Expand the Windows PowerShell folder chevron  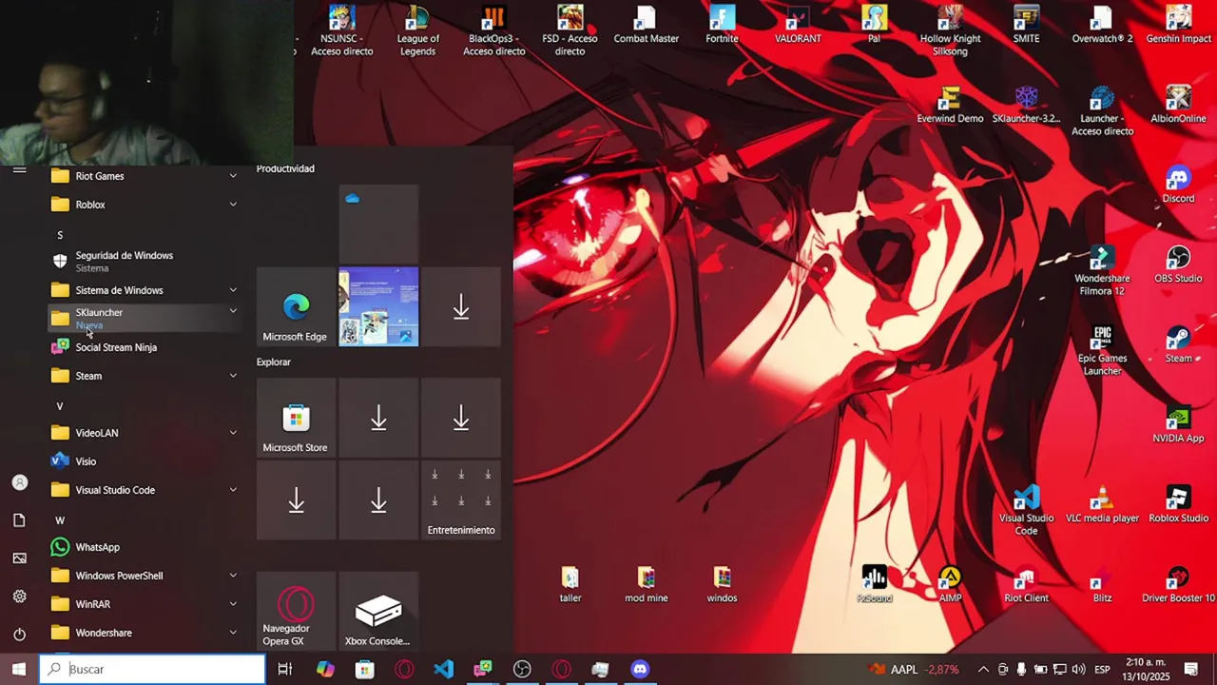coord(233,576)
